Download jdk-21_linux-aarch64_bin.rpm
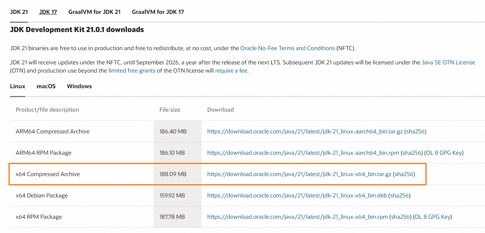This screenshot has width=485, height=233. tap(303, 153)
